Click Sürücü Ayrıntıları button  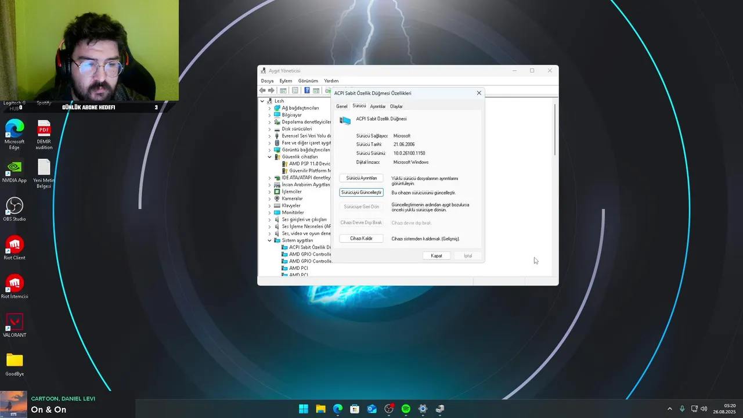tap(361, 178)
